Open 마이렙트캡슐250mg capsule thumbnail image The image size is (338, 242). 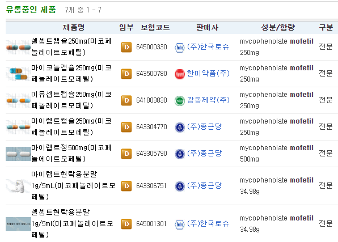click(18, 127)
